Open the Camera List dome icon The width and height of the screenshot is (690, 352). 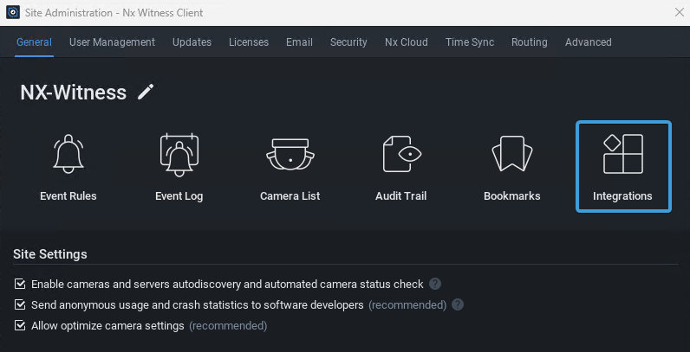pyautogui.click(x=290, y=155)
